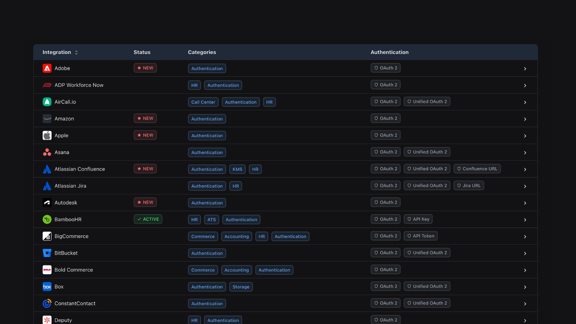Expand the Adobe row with its chevron

pyautogui.click(x=525, y=68)
